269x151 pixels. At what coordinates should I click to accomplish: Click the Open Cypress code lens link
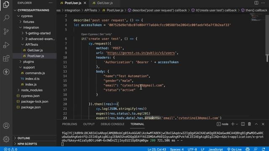click(x=90, y=34)
